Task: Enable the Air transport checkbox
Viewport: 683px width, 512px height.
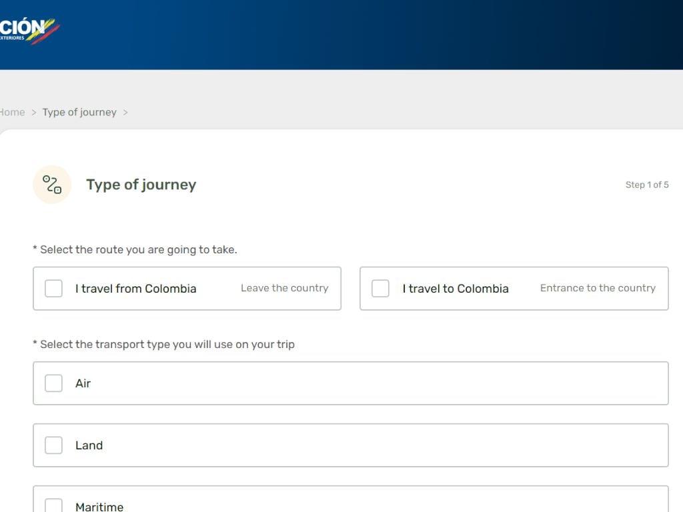Action: (53, 383)
